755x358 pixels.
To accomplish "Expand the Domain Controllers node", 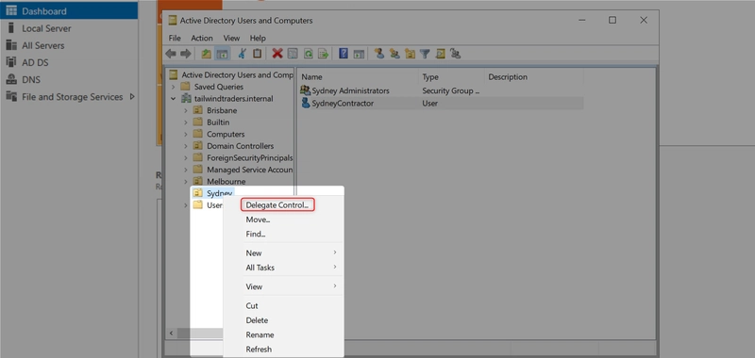I will (x=186, y=146).
